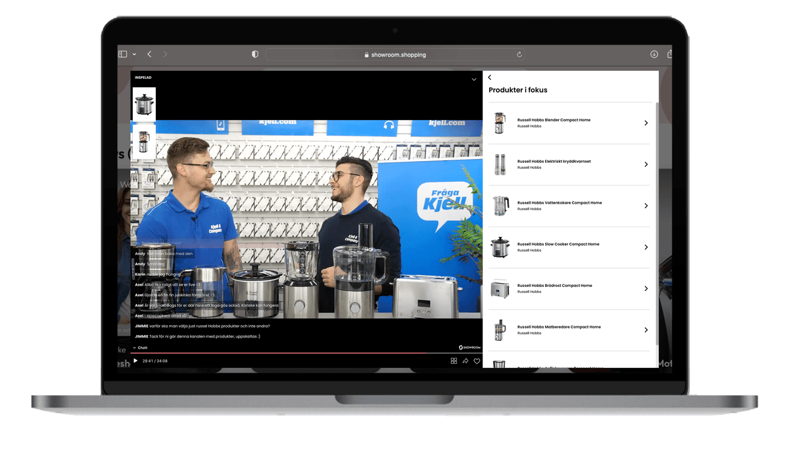Open Russell Hobbs Blender Compact Home product

[571, 123]
